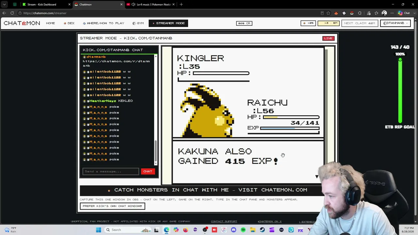The width and height of the screenshot is (418, 235).
Task: Bookmark this page with the star icon
Action: (328, 13)
